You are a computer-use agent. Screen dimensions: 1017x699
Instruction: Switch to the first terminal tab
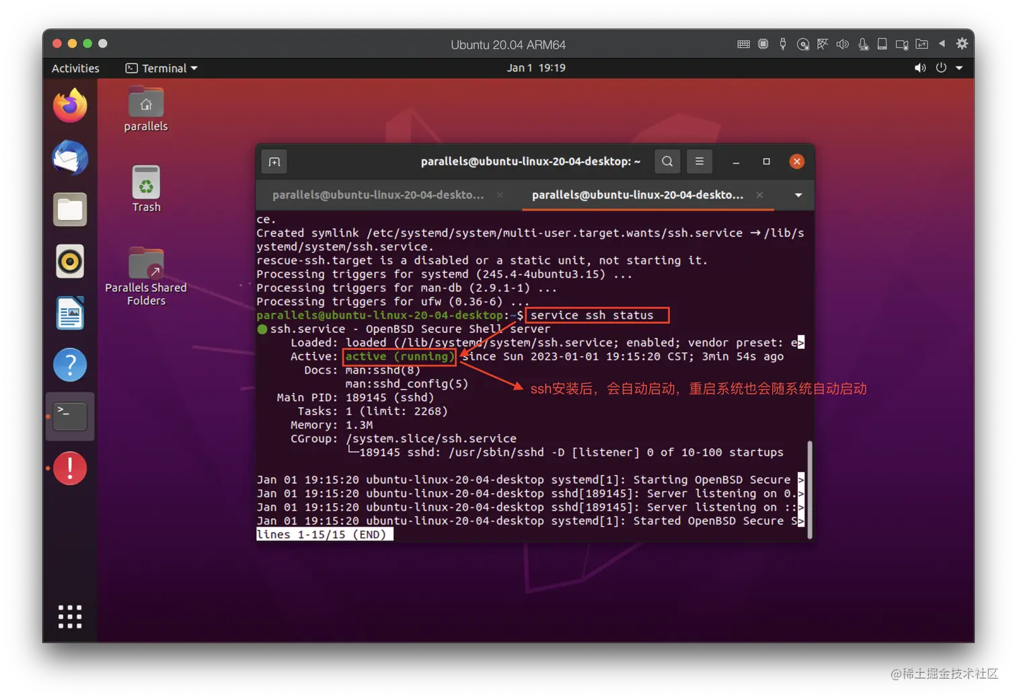pyautogui.click(x=378, y=195)
